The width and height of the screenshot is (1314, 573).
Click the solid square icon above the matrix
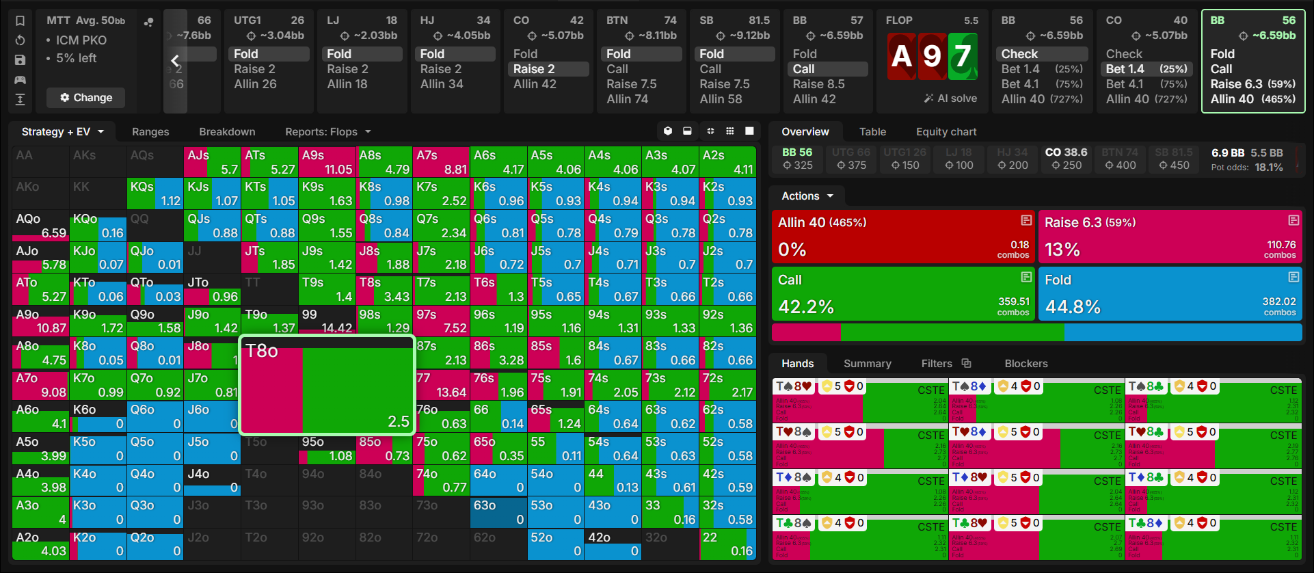click(x=749, y=131)
